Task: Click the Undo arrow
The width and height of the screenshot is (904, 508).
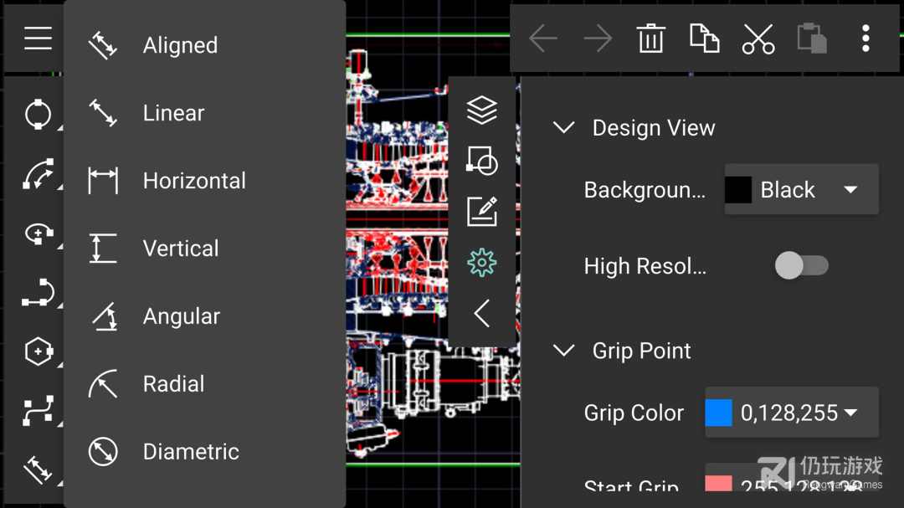Action: (543, 38)
